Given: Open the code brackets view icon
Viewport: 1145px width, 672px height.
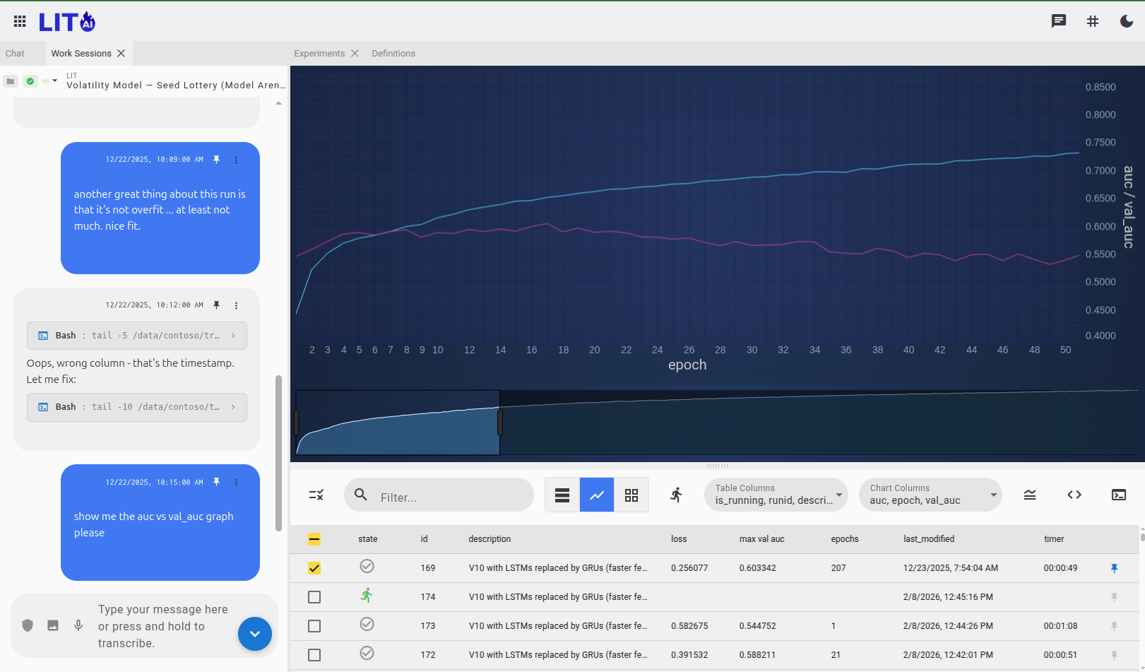Looking at the screenshot, I should click(x=1074, y=495).
